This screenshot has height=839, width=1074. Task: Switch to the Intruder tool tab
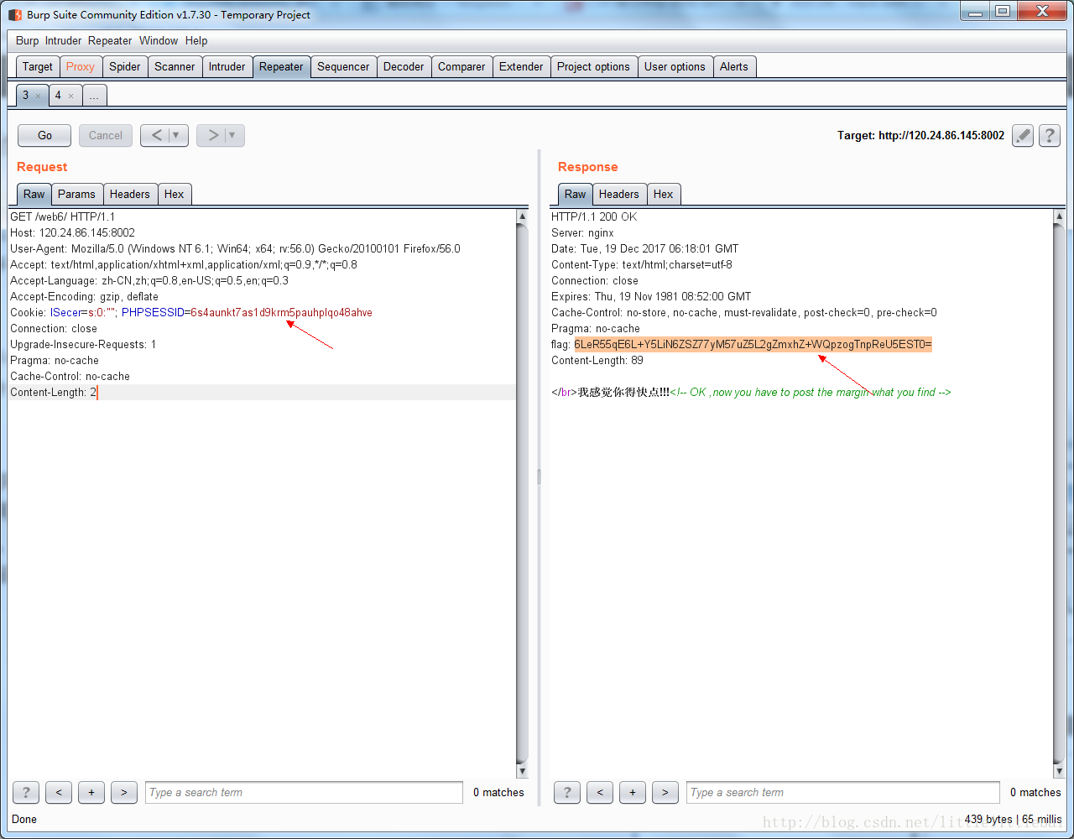[x=227, y=66]
